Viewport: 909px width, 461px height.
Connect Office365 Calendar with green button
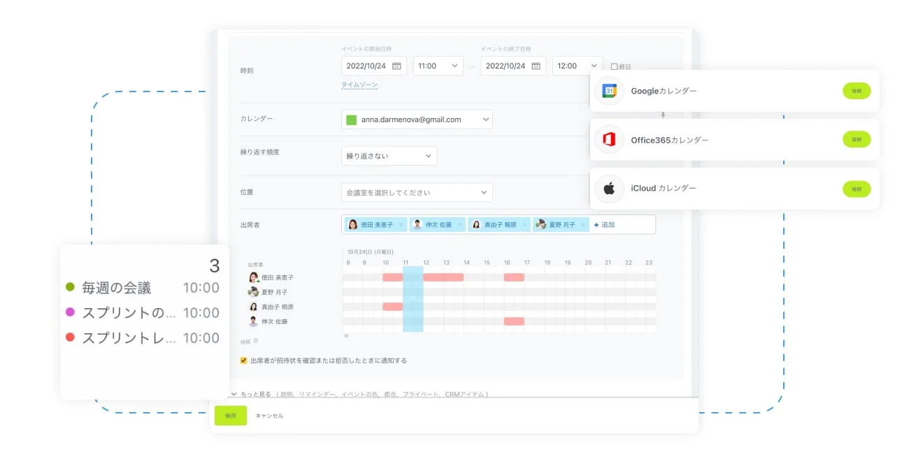[857, 140]
